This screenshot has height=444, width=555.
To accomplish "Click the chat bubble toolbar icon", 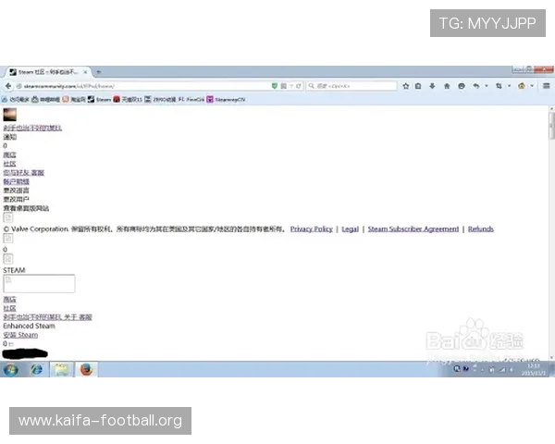I will pos(462,86).
